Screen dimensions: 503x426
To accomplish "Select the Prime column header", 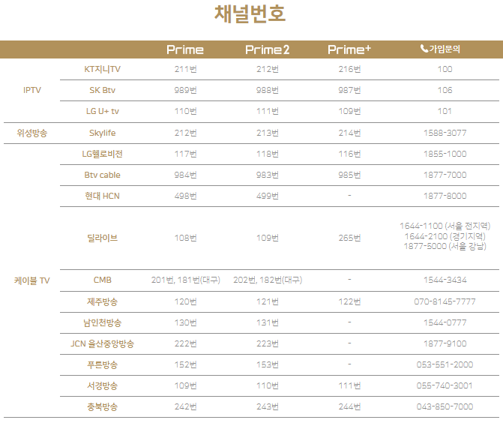I will point(185,49).
